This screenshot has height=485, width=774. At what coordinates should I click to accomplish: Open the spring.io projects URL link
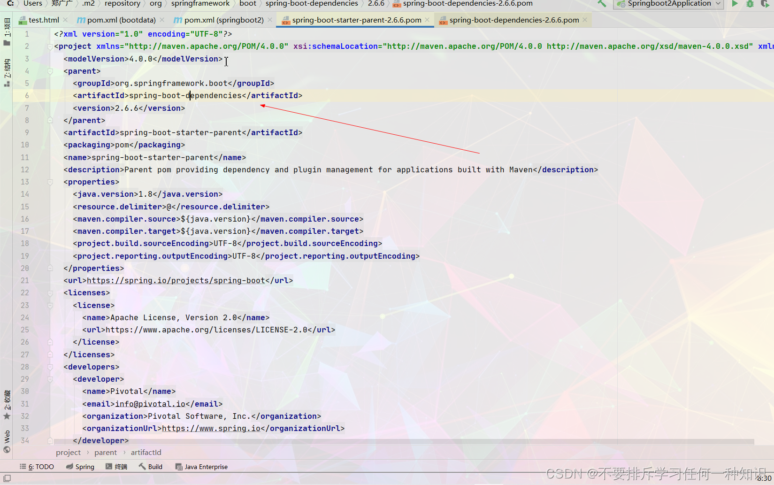click(176, 281)
